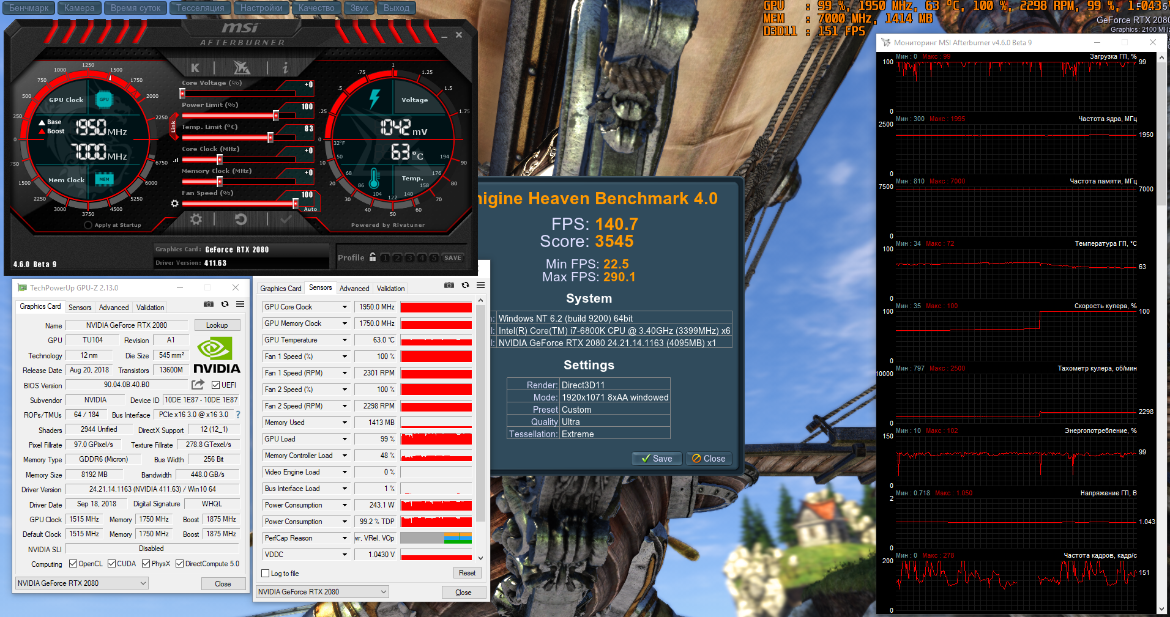The width and height of the screenshot is (1170, 617).
Task: Enable Log to file checkbox
Action: (x=266, y=574)
